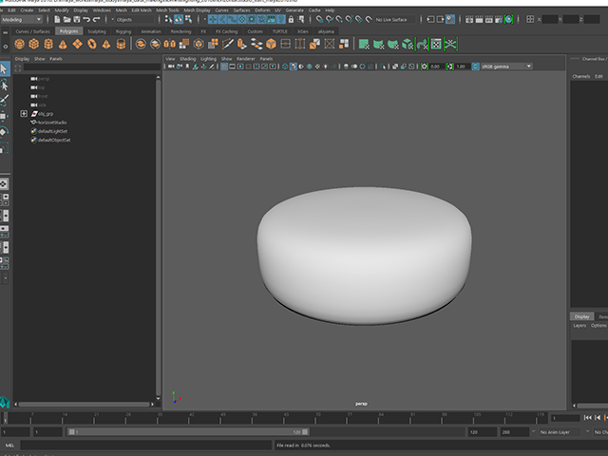The width and height of the screenshot is (608, 456).
Task: Step back one frame in playback controls
Action: point(598,418)
